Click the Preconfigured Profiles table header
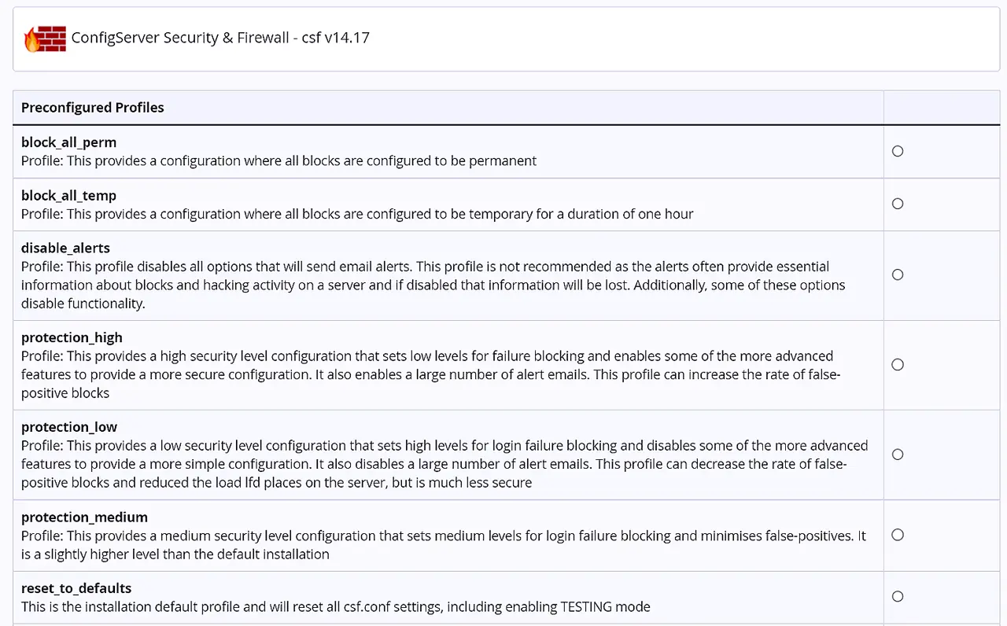The height and width of the screenshot is (626, 1007). coord(93,108)
